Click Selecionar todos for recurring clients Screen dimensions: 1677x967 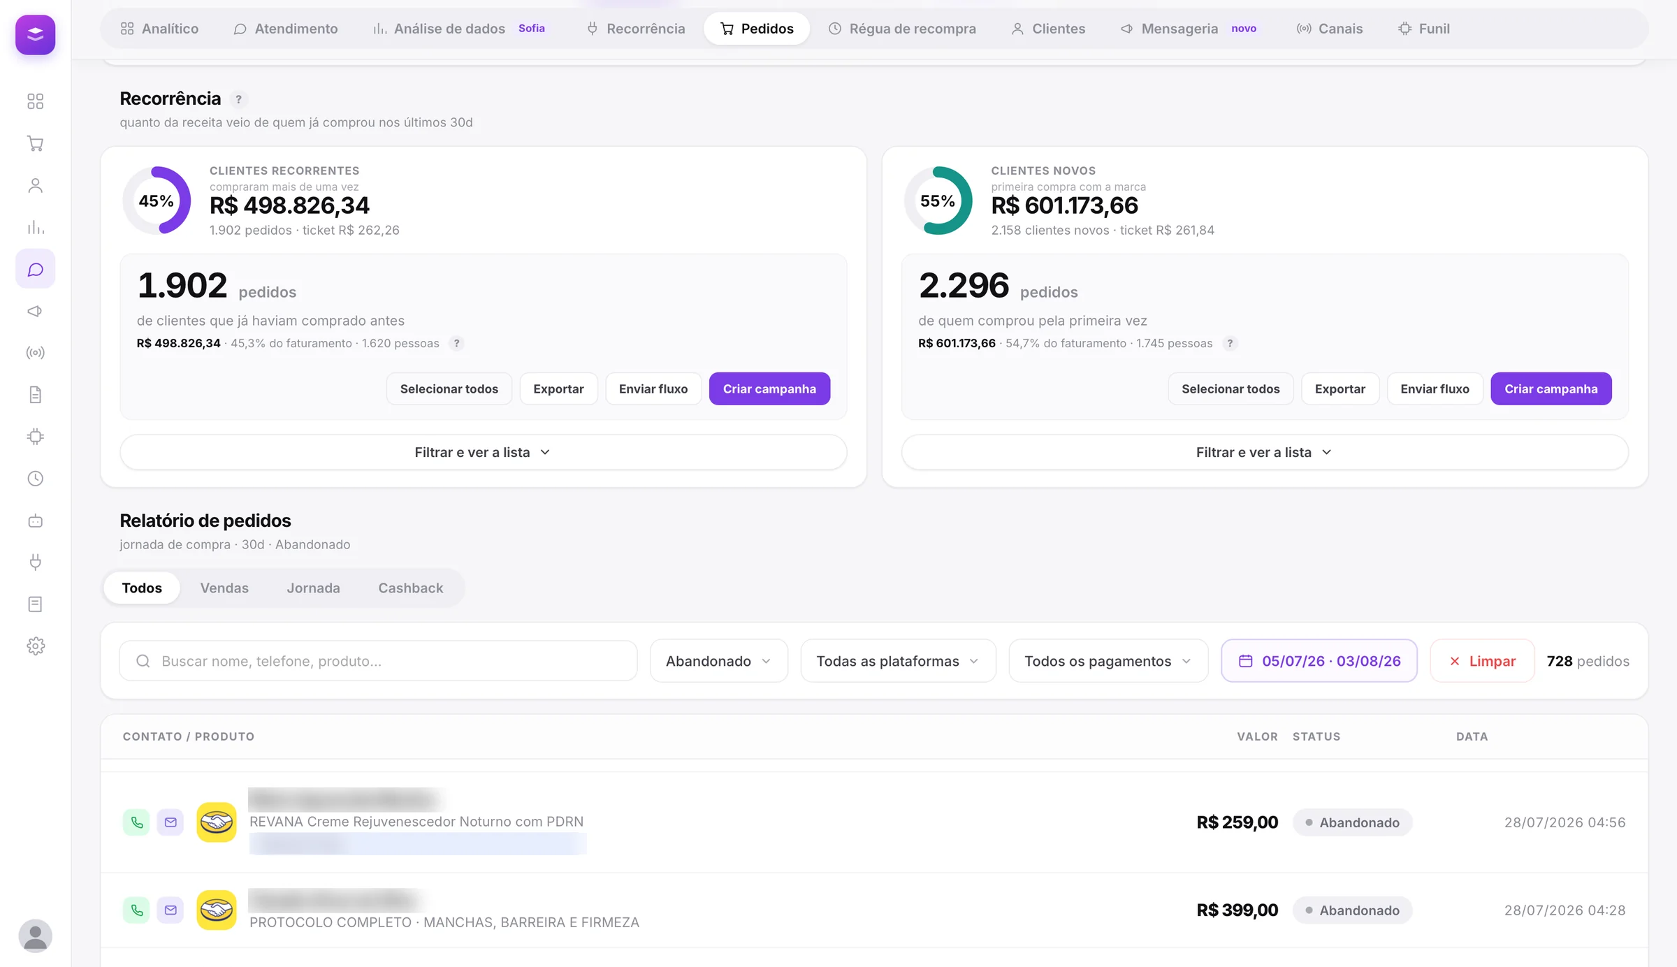click(x=449, y=388)
